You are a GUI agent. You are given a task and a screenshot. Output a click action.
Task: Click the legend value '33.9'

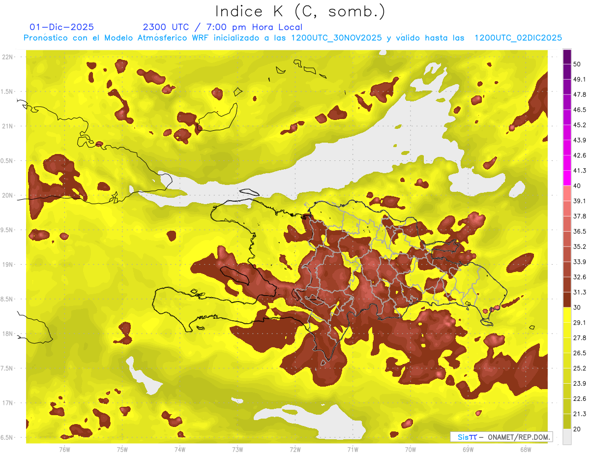580,262
